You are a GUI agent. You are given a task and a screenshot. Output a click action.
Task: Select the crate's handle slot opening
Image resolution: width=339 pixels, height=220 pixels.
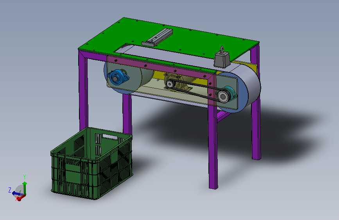coord(110,137)
